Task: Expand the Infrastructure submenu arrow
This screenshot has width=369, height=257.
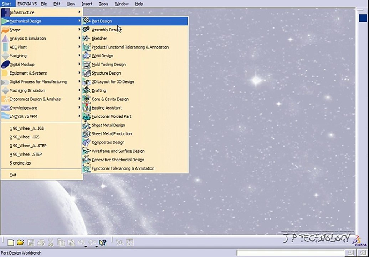Action: pyautogui.click(x=79, y=12)
